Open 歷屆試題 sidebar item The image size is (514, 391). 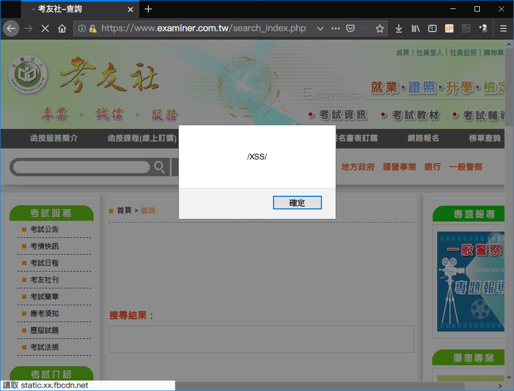pos(44,330)
